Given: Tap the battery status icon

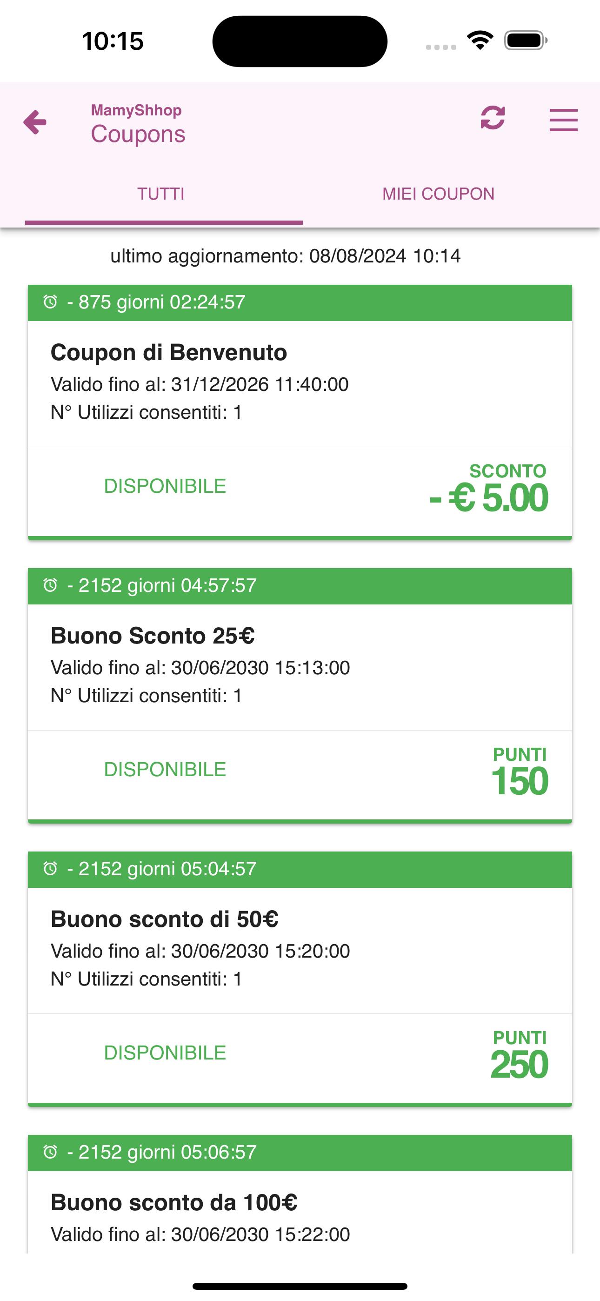Looking at the screenshot, I should click(526, 40).
